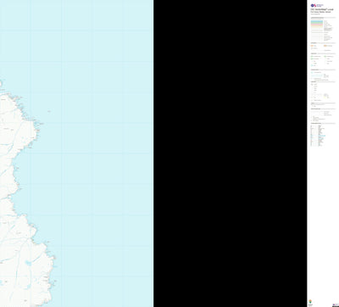Screen dimensions: 339x307
Task: Click the OS VectorMap Local title text
Action: [322, 9]
